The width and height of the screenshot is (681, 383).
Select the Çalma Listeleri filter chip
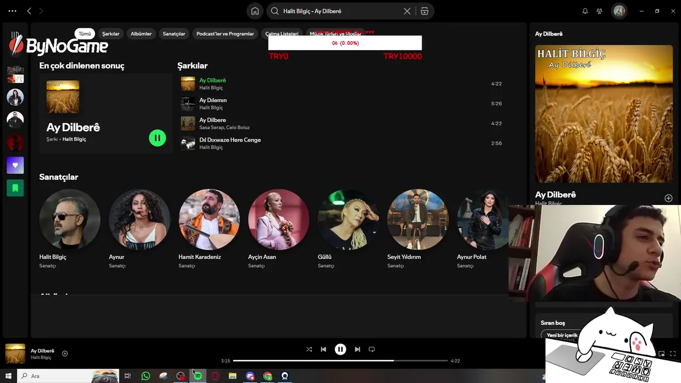point(282,34)
